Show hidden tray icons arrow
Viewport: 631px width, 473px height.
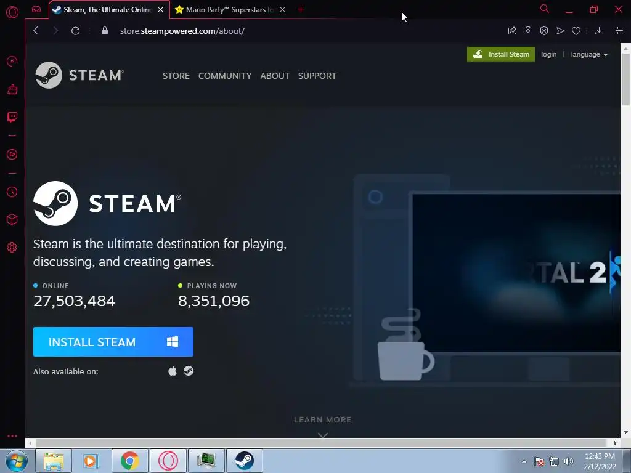pos(524,461)
